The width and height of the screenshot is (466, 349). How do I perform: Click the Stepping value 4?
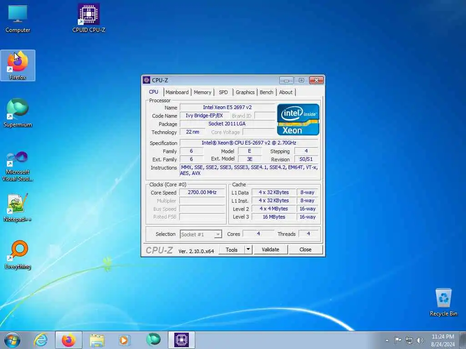pos(306,151)
